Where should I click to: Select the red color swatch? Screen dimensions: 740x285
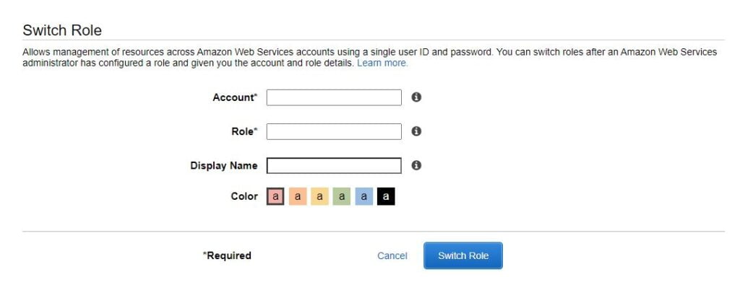point(275,196)
